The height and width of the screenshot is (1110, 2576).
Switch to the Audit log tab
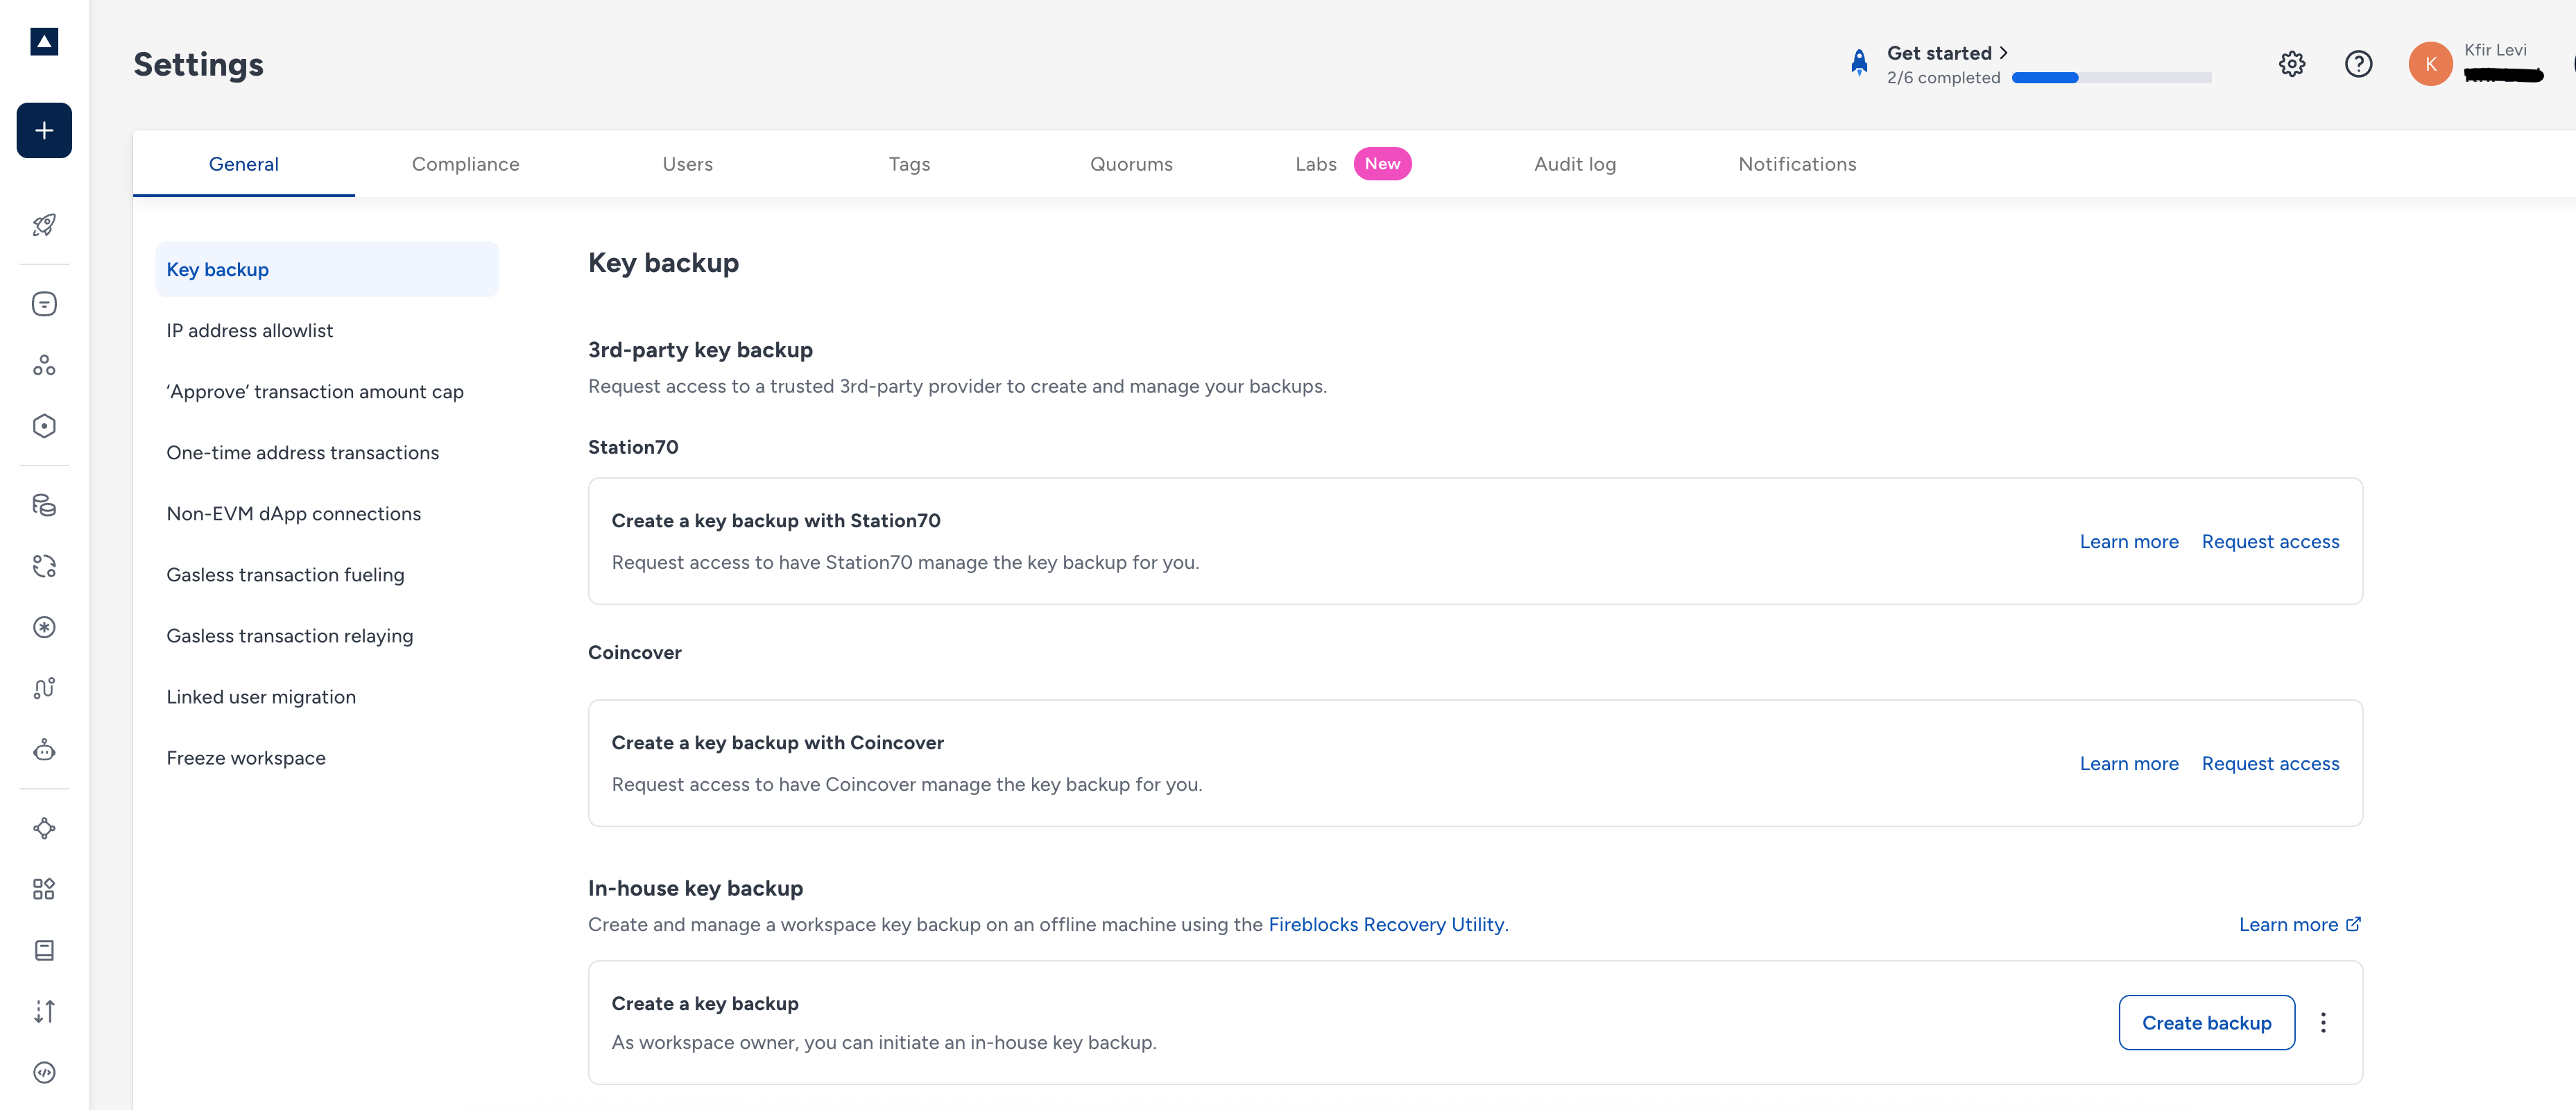1575,164
